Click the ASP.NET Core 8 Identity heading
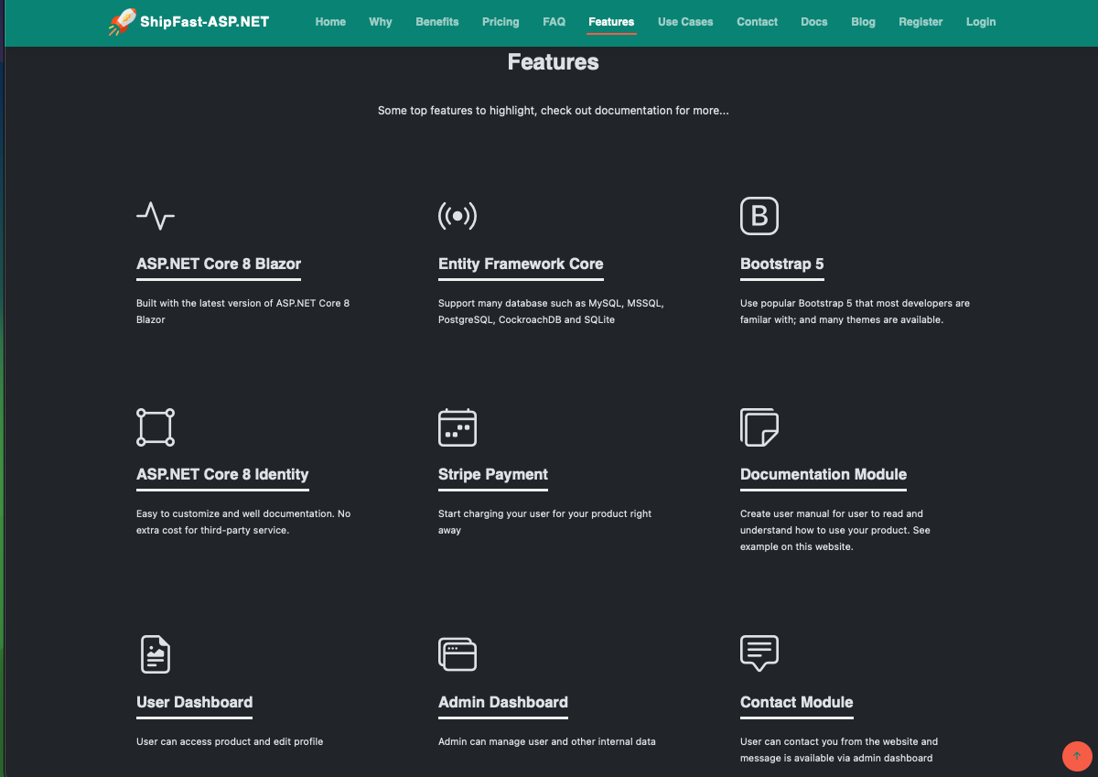The height and width of the screenshot is (777, 1098). pyautogui.click(x=222, y=474)
